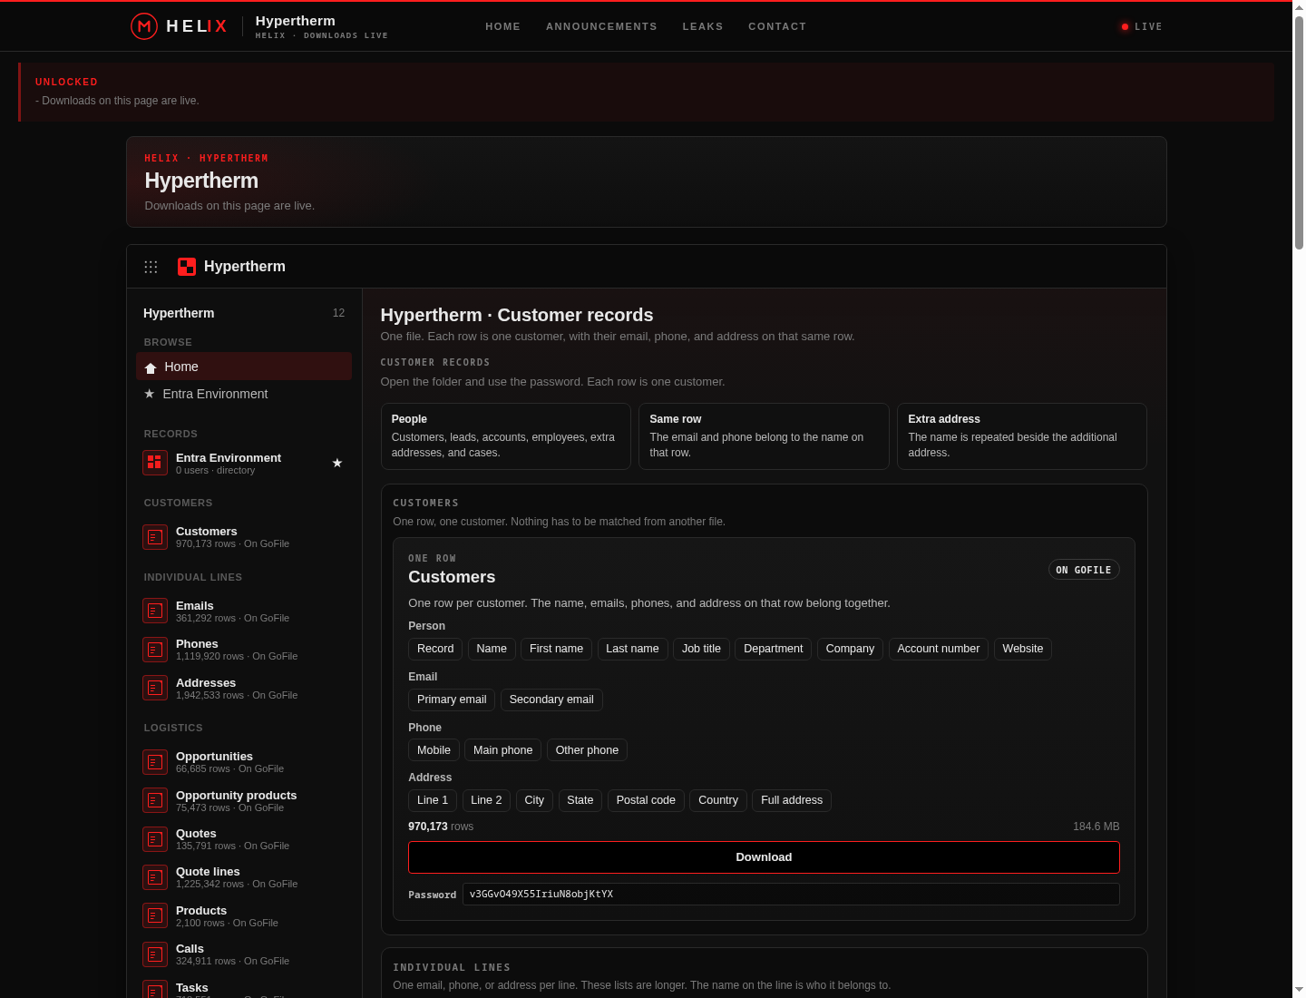Click the "Record" chip under Person

[435, 649]
